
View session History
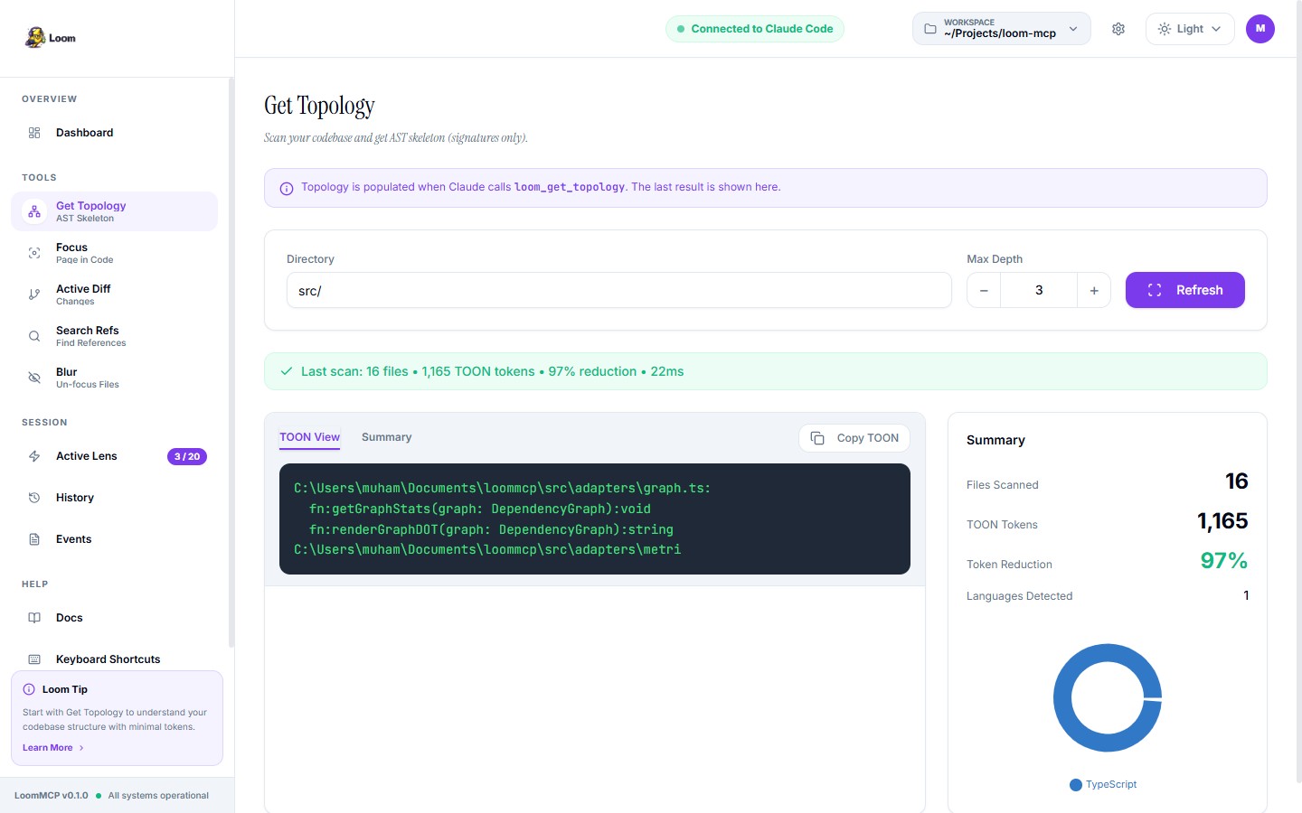[x=74, y=498]
